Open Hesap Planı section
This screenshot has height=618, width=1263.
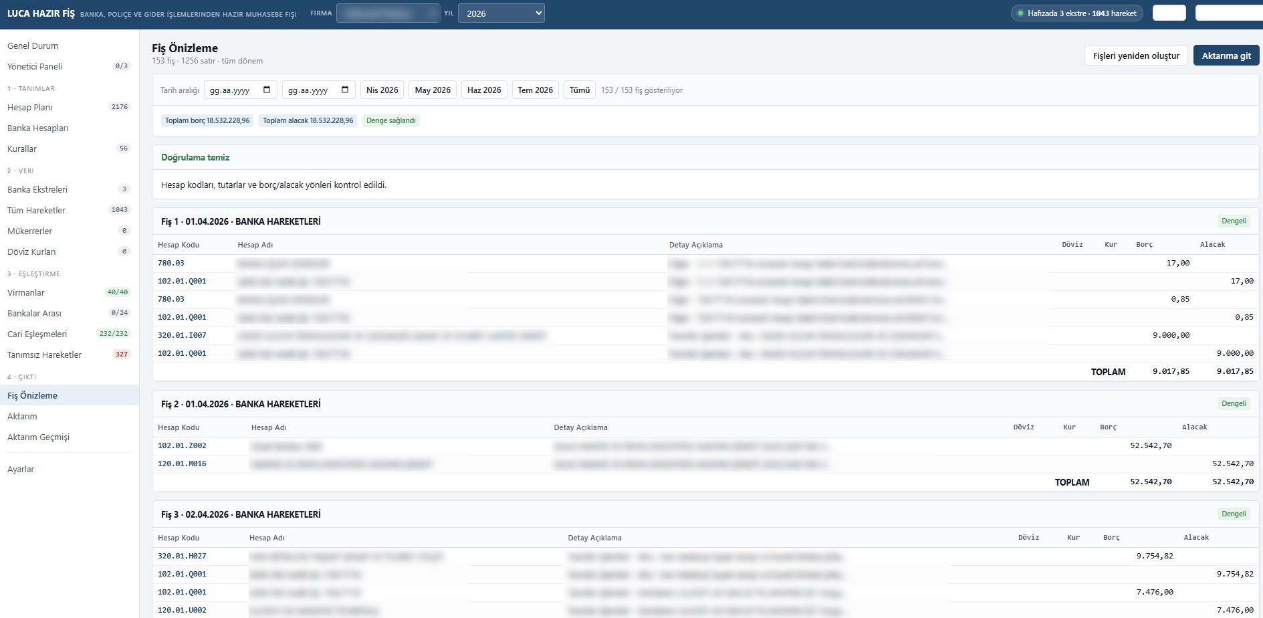(70, 107)
